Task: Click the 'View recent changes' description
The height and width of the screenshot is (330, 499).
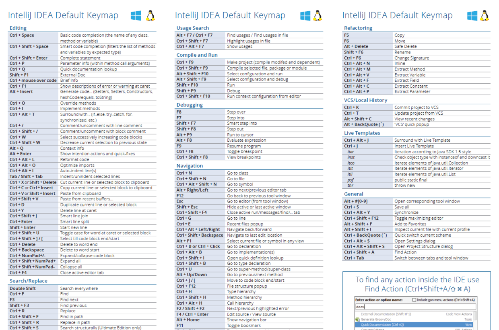Action: pyautogui.click(x=414, y=119)
